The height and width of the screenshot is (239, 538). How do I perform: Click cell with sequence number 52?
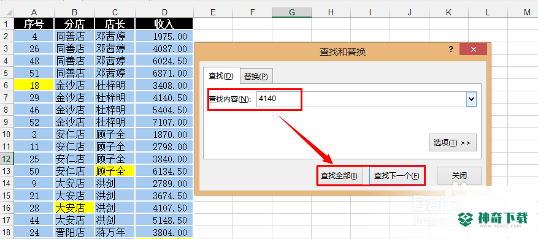[x=34, y=122]
